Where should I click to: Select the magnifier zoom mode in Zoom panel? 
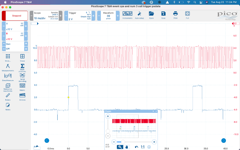pyautogui.click(x=120, y=147)
